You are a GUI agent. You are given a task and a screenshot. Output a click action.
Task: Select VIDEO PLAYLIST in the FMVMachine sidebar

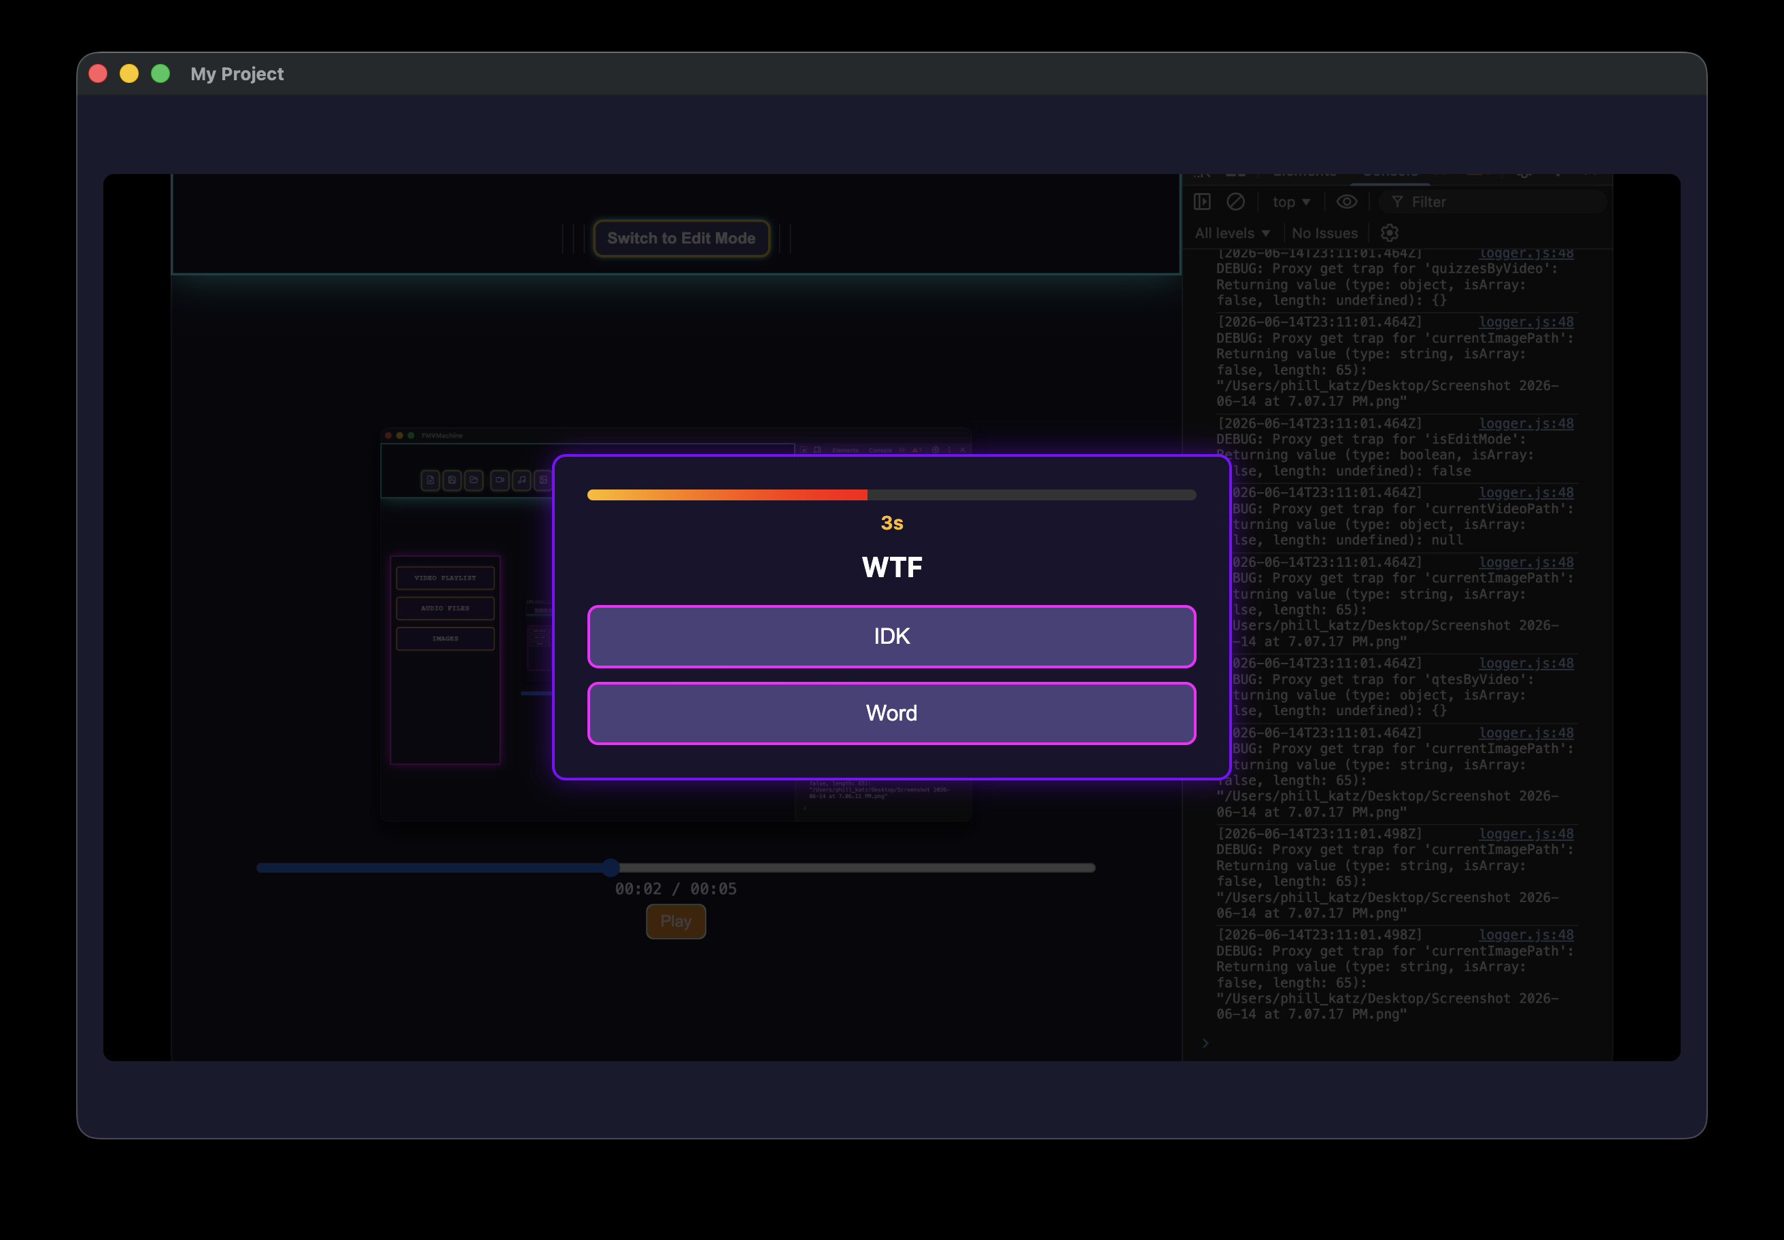[x=445, y=578]
